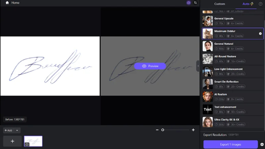Click the '100s' time badge on General Natural
The image size is (265, 149).
(x=220, y=49)
